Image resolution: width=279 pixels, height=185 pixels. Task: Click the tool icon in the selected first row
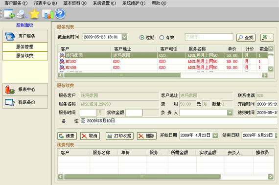click(62, 55)
